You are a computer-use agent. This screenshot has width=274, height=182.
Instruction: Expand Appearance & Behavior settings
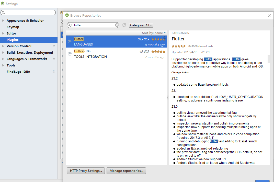coord(3,20)
